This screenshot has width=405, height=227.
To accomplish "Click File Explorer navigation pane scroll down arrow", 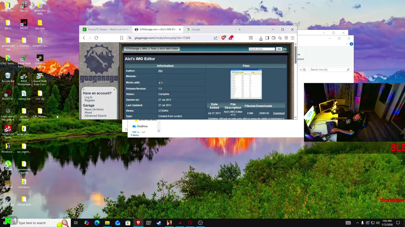I will pos(159,131).
